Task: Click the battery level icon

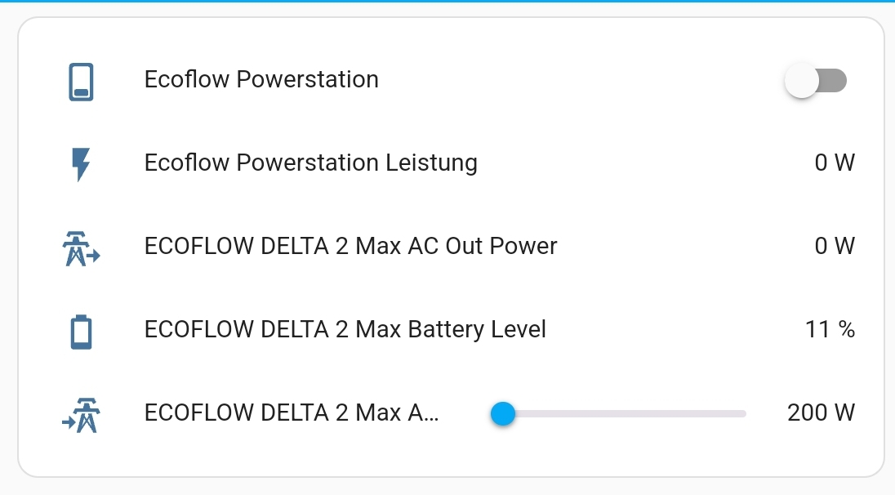Action: [81, 332]
